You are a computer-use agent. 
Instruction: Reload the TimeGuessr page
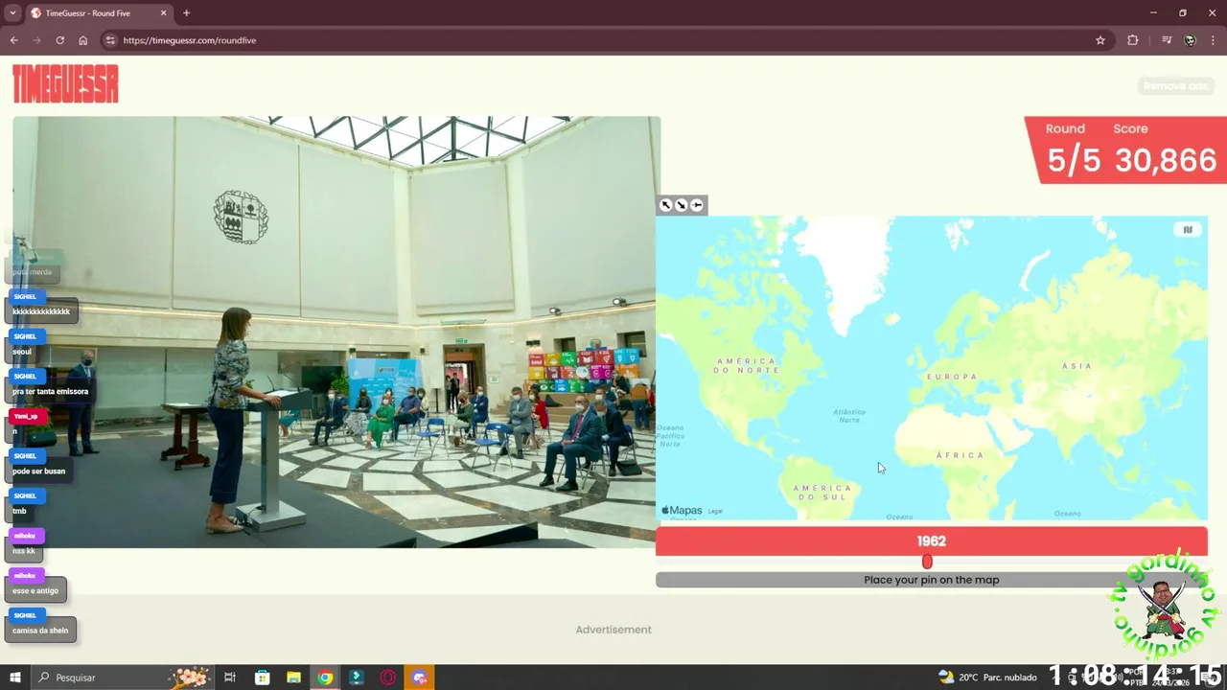(x=59, y=40)
